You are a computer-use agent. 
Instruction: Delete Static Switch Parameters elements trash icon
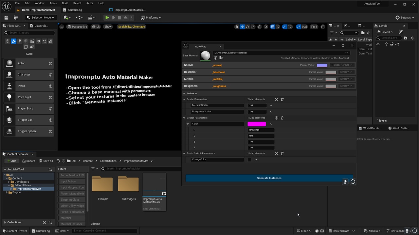coord(282,153)
